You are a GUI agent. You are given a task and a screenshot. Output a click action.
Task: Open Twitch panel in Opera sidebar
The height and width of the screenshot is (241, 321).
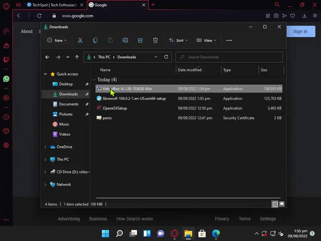6,60
